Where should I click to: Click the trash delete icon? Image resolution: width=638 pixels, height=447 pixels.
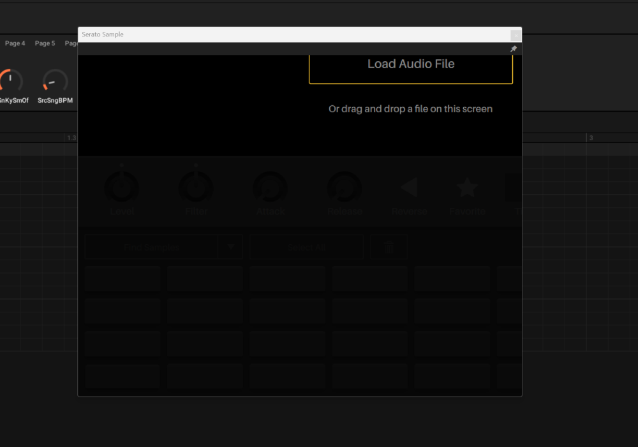point(389,247)
